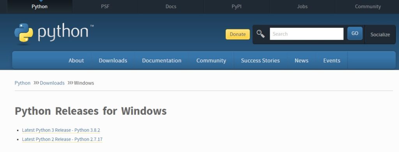The width and height of the screenshot is (399, 152).
Task: Open the Events navigation menu
Action: pyautogui.click(x=332, y=60)
